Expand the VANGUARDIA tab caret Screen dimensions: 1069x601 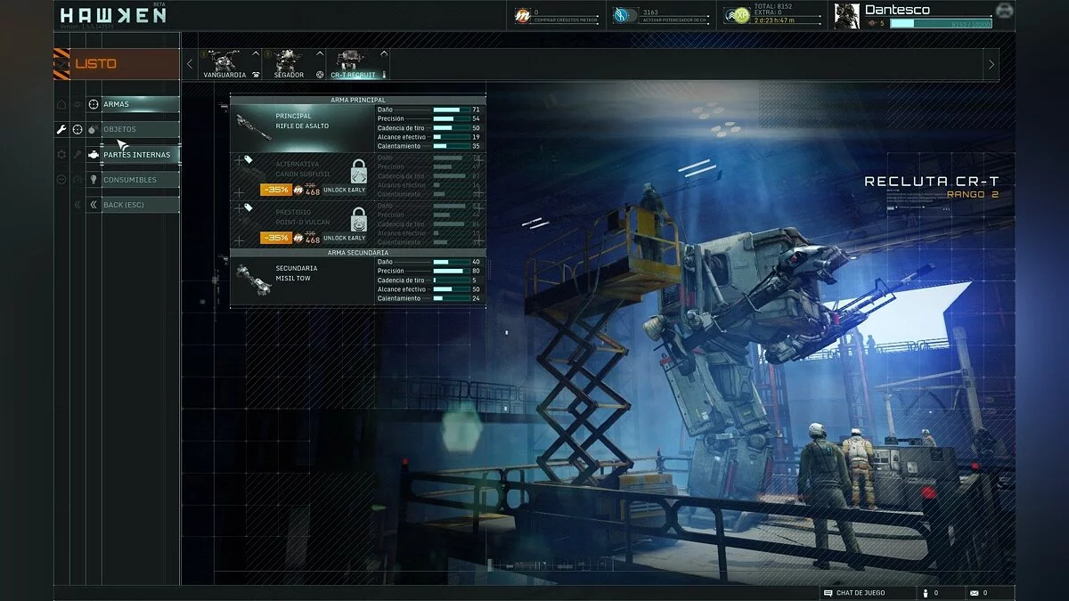(256, 53)
